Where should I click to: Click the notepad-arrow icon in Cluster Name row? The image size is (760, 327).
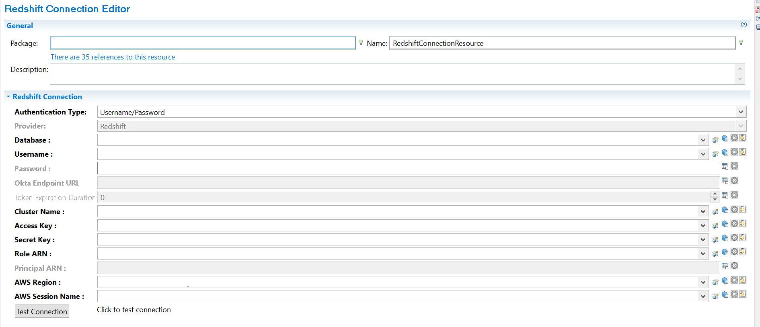[743, 209]
